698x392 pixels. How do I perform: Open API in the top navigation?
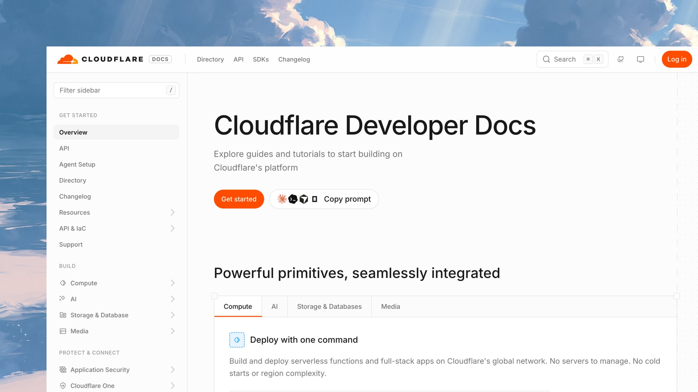click(238, 59)
